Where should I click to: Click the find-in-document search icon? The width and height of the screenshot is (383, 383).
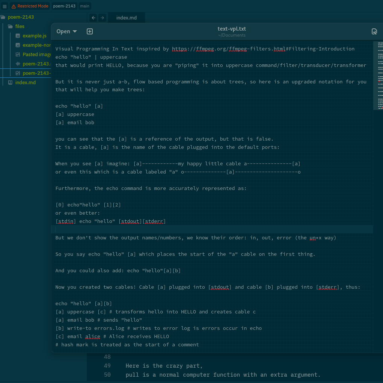(374, 31)
